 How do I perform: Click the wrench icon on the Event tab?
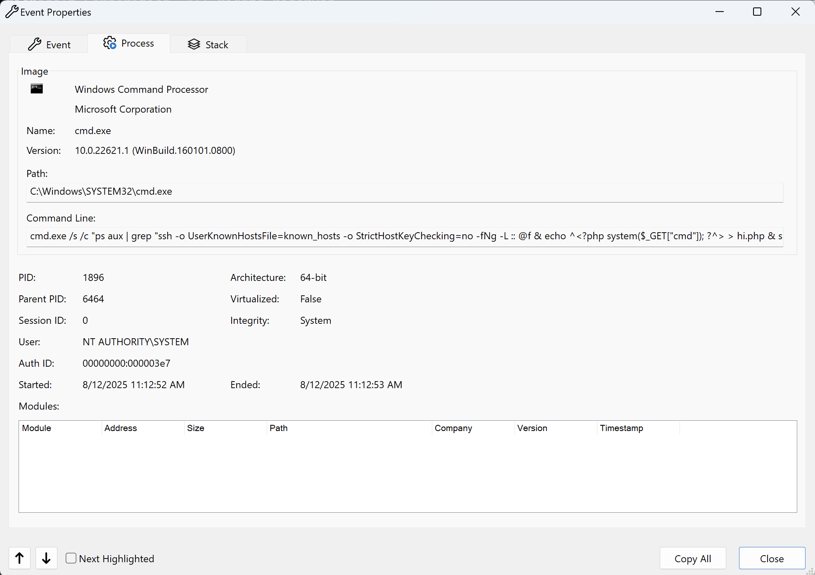[36, 44]
